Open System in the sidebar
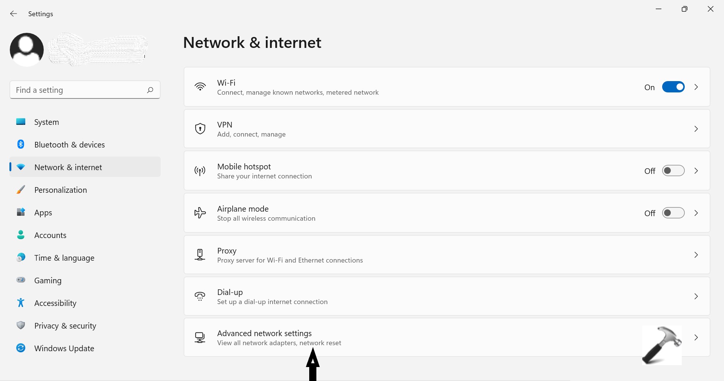Screen dimensions: 724x381 coord(46,122)
